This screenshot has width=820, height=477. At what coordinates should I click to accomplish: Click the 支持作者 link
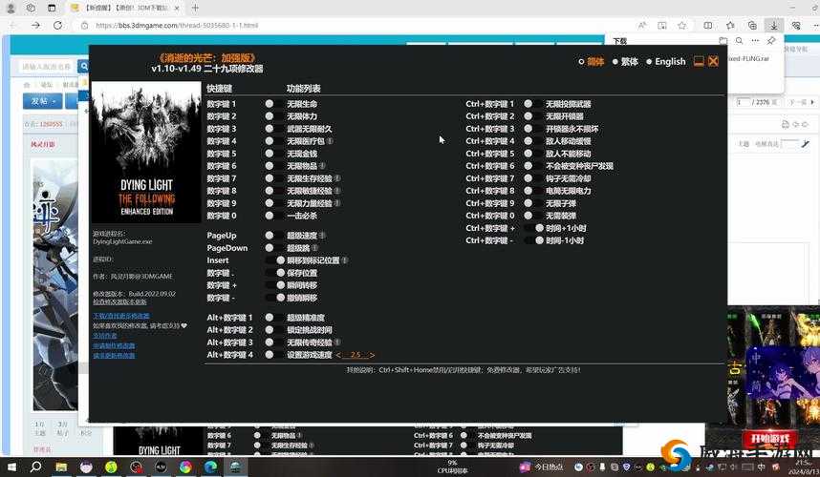[x=104, y=336]
